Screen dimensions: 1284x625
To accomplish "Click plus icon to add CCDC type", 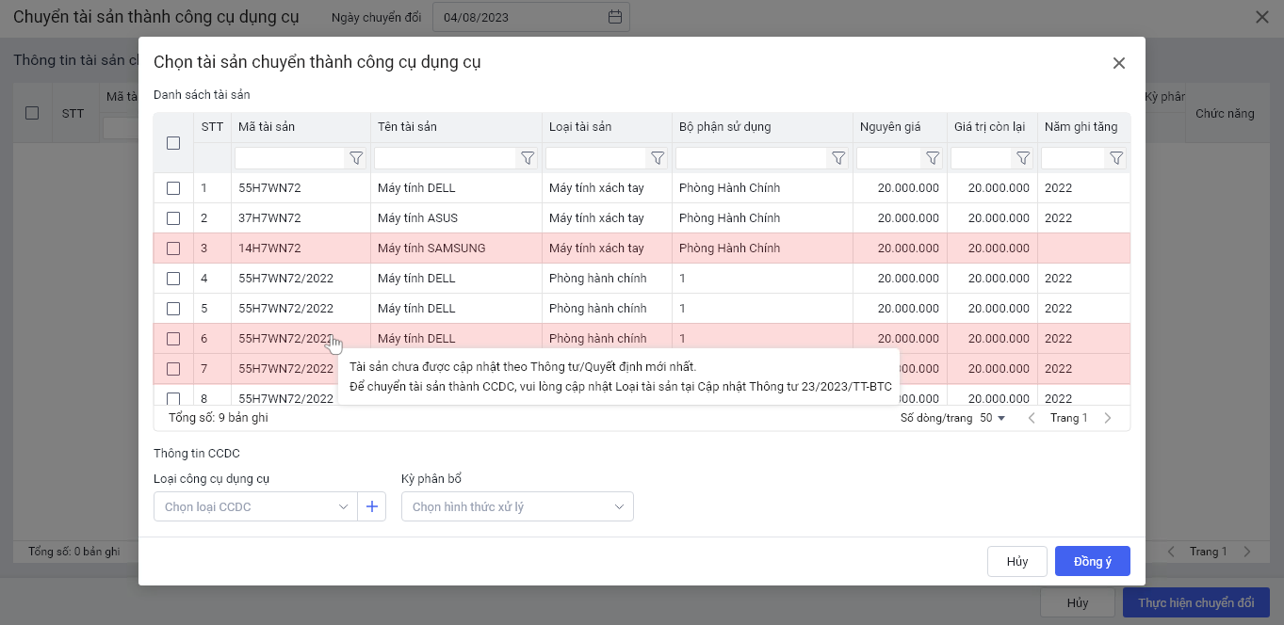I will (372, 506).
